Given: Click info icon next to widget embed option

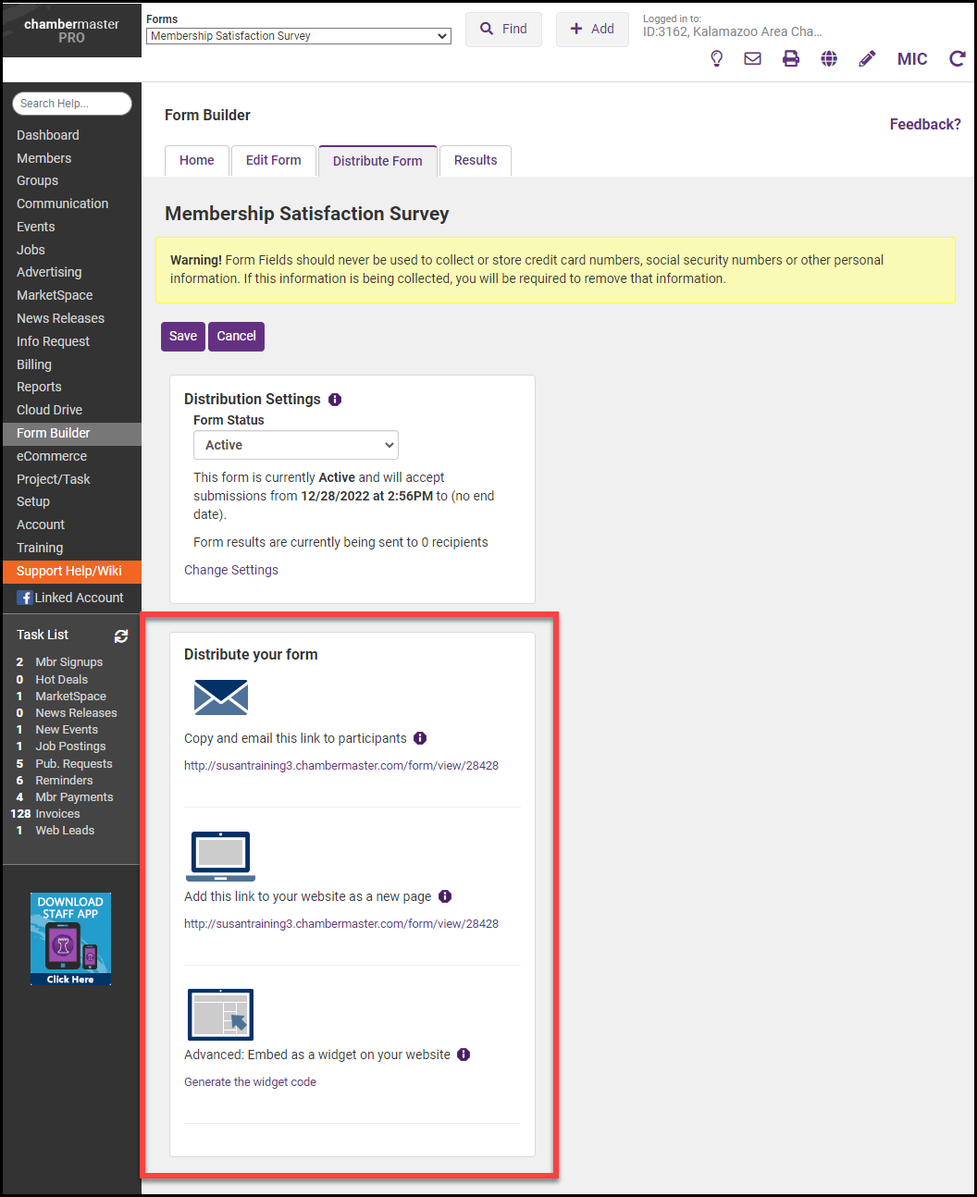Looking at the screenshot, I should [464, 1055].
